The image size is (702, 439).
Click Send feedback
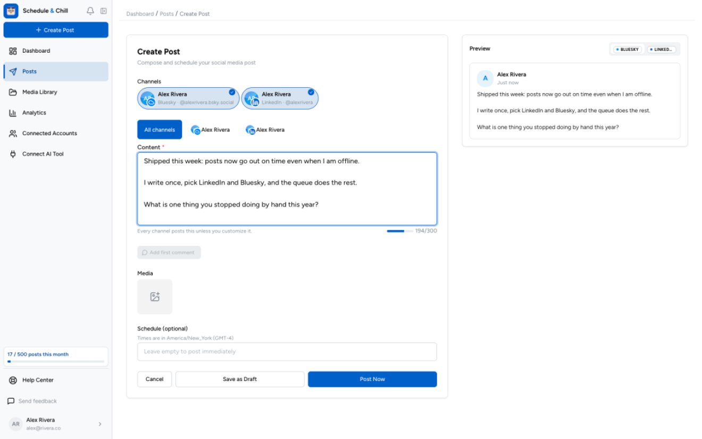[x=32, y=401]
